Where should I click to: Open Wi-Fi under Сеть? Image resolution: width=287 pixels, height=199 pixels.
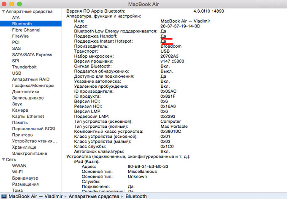point(17,172)
